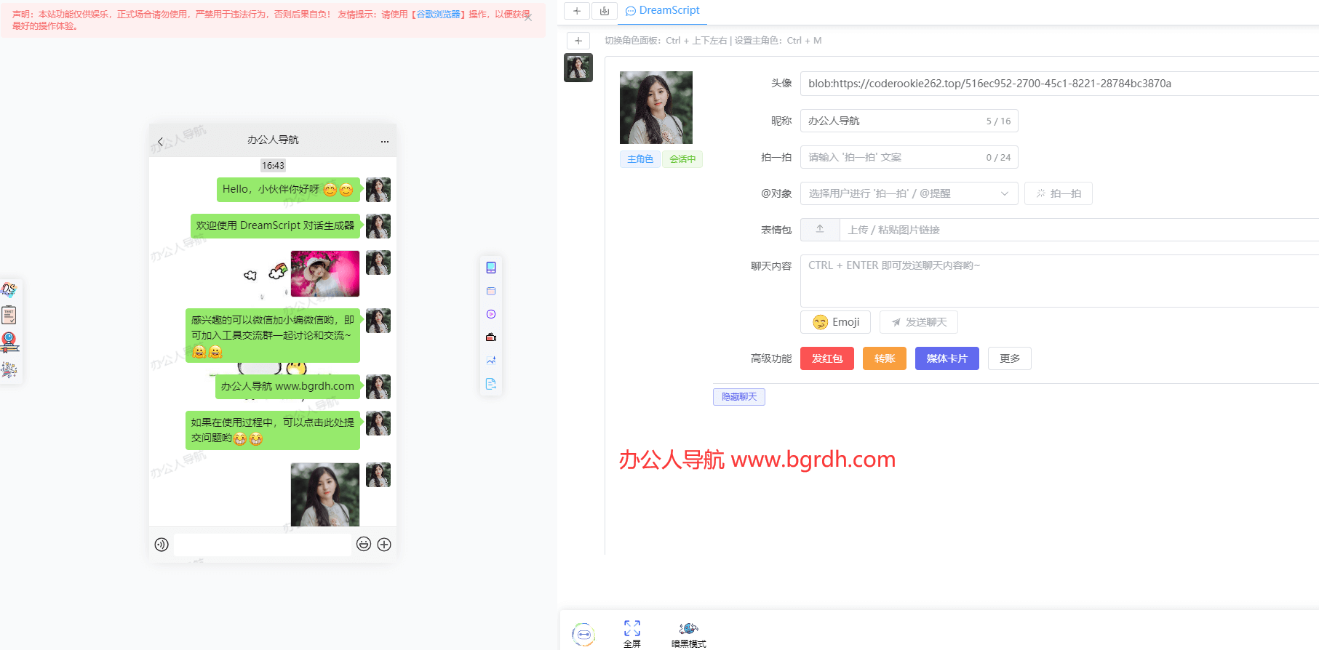Click the 隐藏聊天 button

tap(739, 397)
